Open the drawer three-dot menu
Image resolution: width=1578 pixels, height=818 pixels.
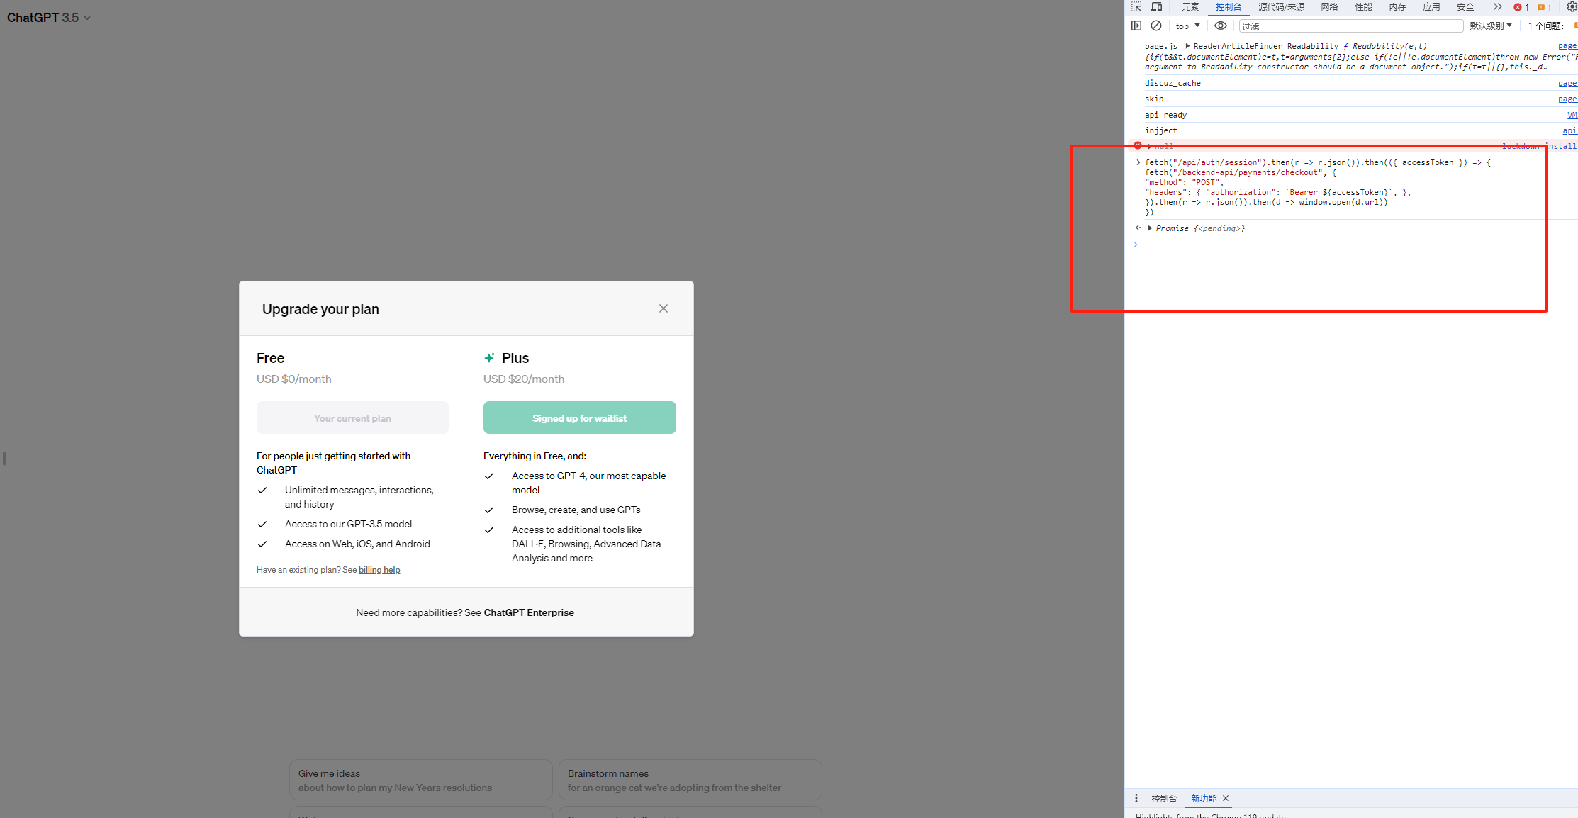(x=1136, y=798)
